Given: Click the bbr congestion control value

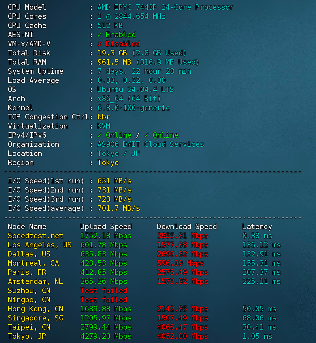Looking at the screenshot, I should pyautogui.click(x=104, y=117).
